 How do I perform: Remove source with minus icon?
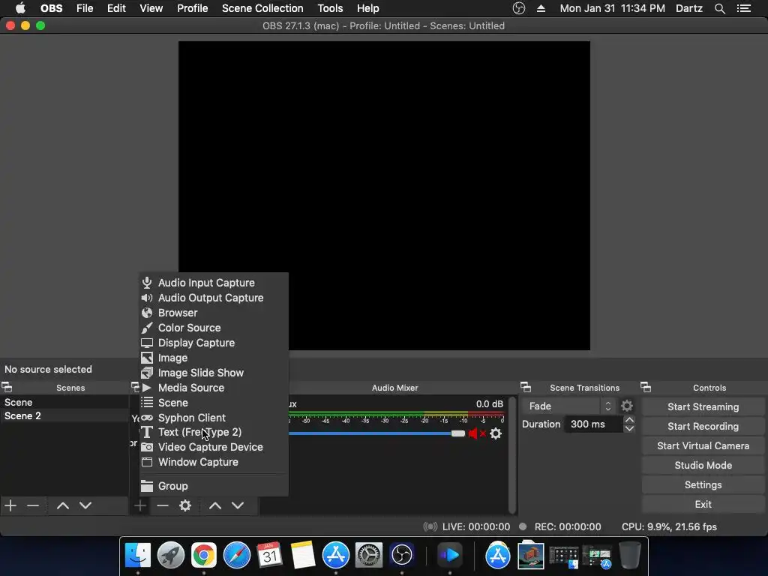click(x=163, y=505)
